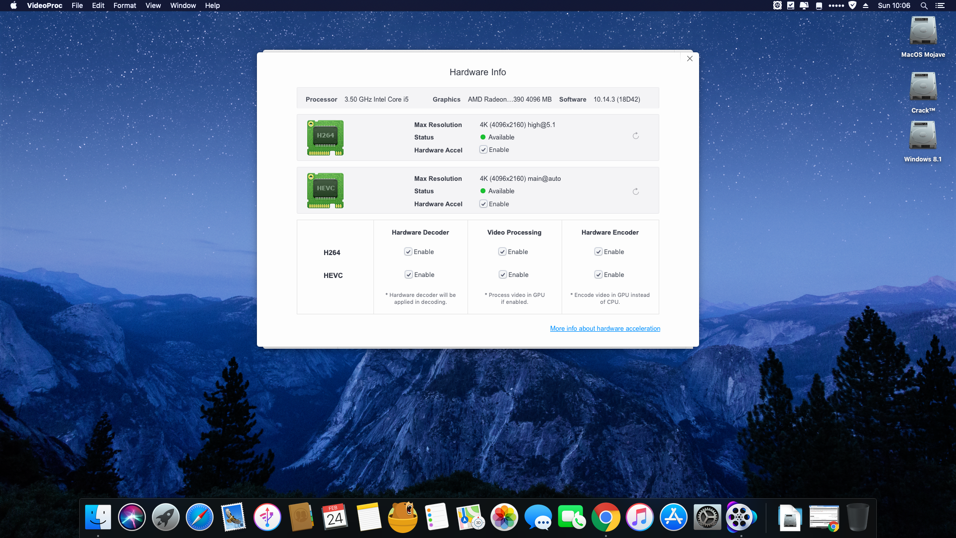Click the H264 chip icon

326,138
